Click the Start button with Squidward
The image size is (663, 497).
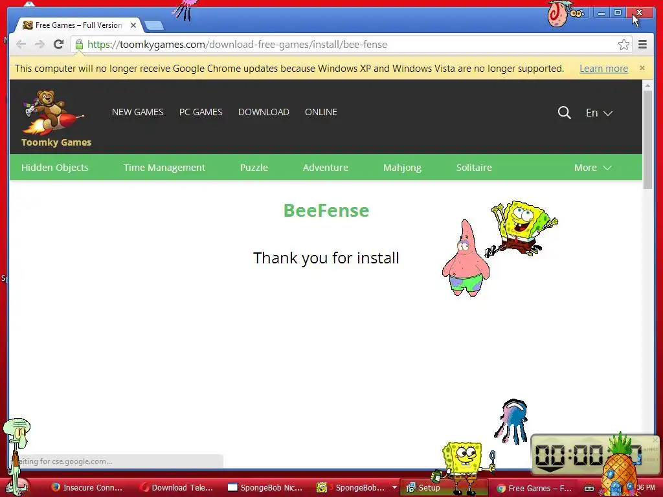16,486
